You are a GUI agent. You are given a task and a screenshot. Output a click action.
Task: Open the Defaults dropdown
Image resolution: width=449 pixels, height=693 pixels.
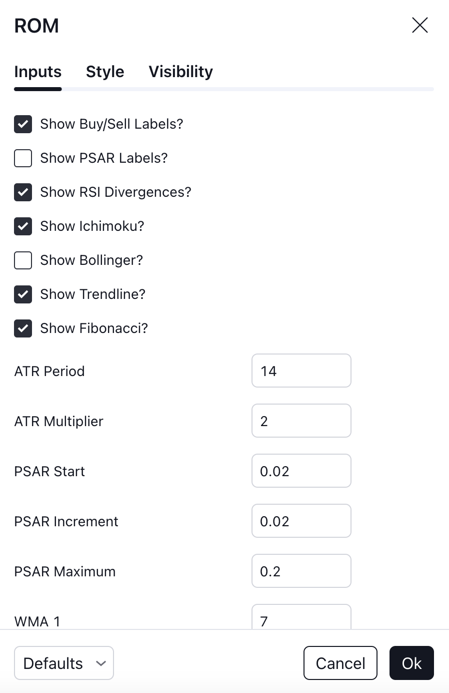(x=64, y=663)
